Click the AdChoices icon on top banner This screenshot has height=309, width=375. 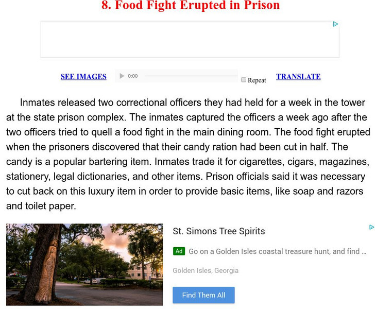(335, 24)
